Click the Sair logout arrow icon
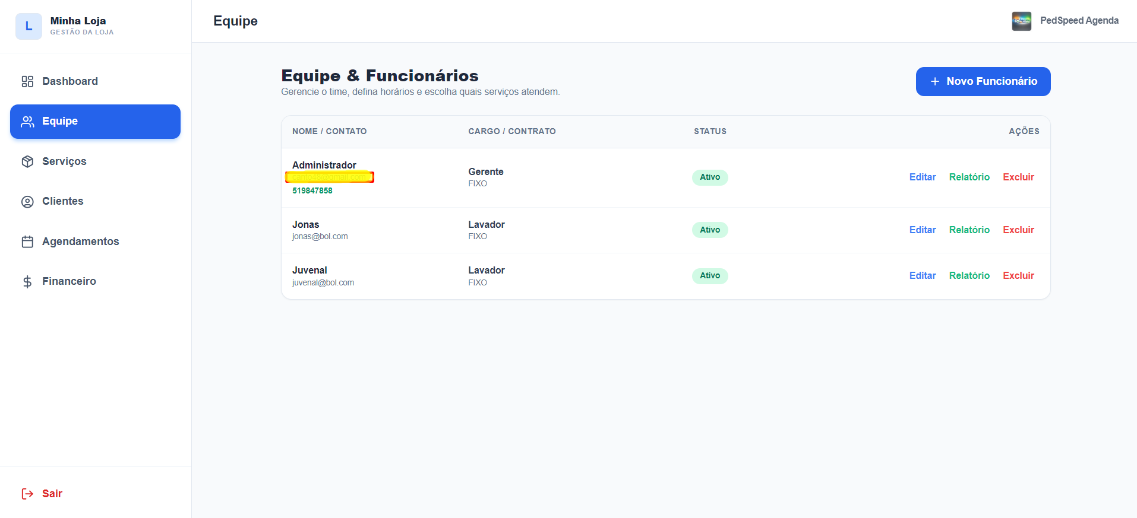This screenshot has width=1137, height=518. tap(27, 494)
